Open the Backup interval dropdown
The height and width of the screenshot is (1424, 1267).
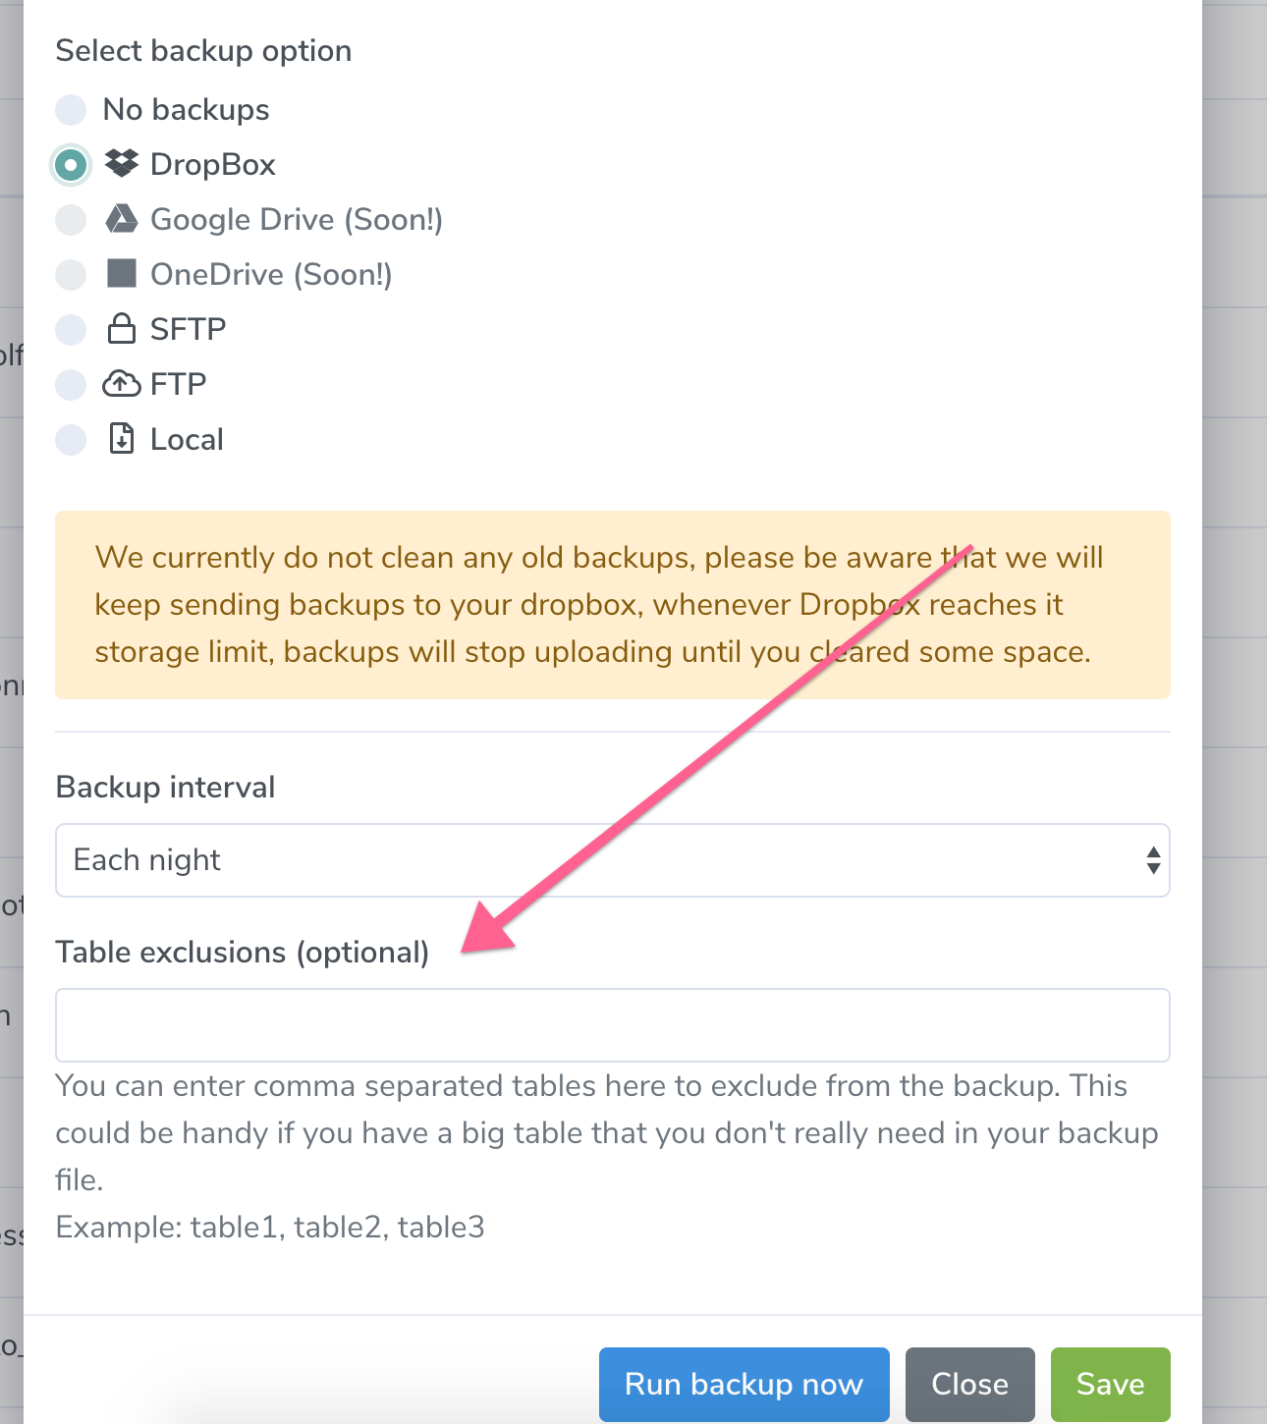click(613, 860)
